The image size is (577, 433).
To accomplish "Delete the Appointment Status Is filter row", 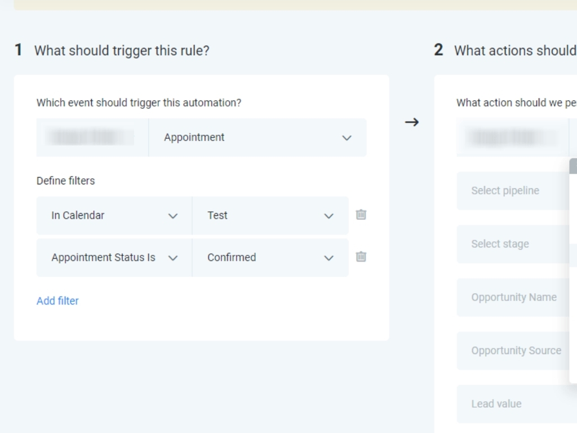I will pyautogui.click(x=361, y=257).
